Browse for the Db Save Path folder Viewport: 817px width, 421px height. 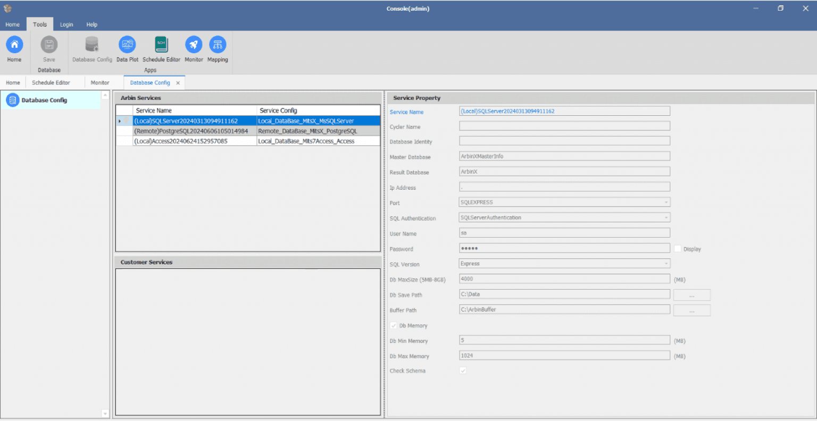(691, 294)
